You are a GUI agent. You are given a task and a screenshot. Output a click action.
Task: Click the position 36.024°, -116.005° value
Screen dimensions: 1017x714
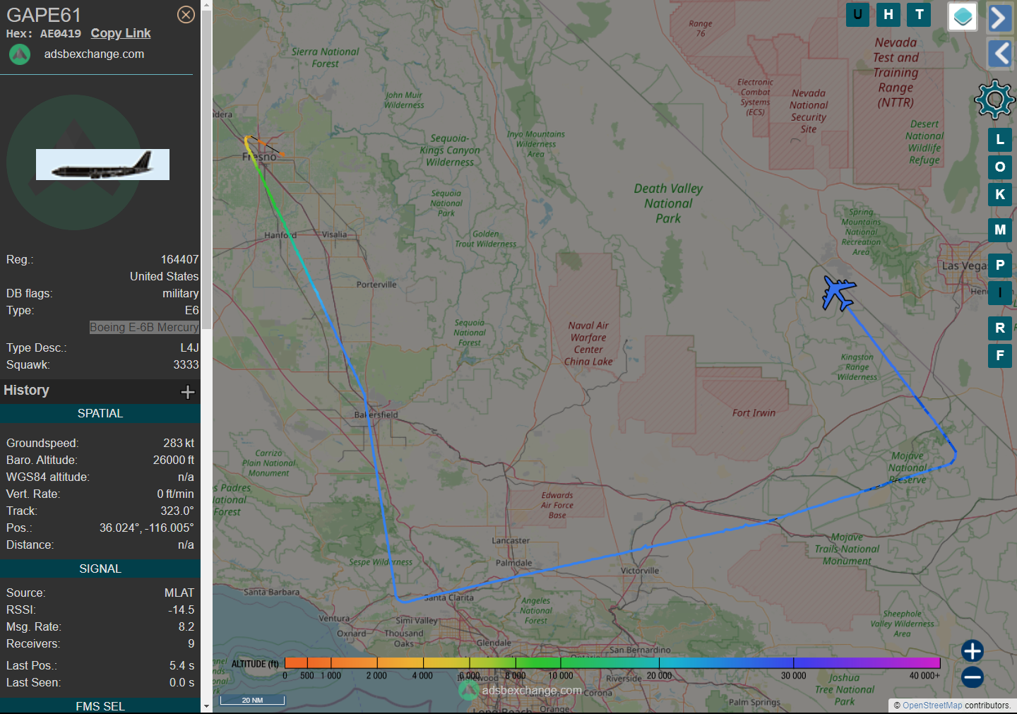point(147,528)
